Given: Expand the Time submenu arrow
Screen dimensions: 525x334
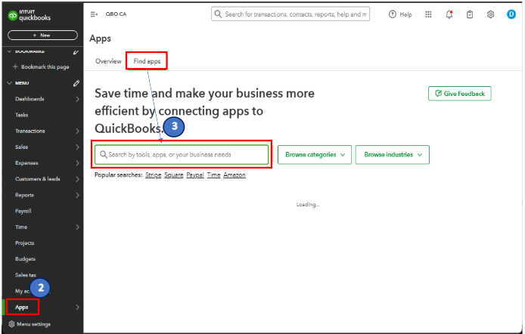Looking at the screenshot, I should point(77,227).
